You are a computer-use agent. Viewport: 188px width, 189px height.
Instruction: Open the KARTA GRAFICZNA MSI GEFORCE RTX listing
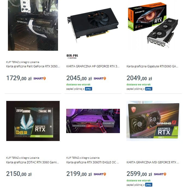pyautogui.click(x=153, y=162)
